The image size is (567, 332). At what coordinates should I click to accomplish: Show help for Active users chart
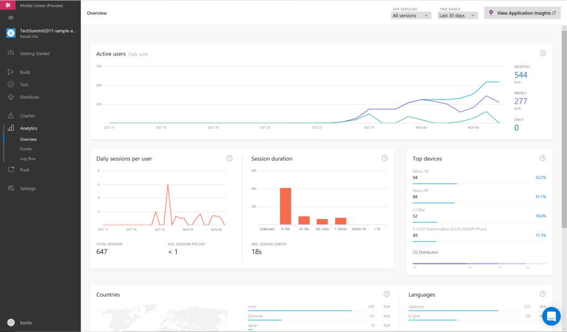tap(543, 53)
